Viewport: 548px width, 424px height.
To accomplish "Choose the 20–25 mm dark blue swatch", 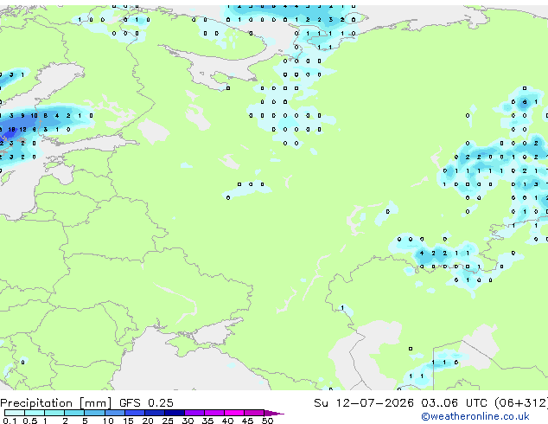I will [154, 413].
